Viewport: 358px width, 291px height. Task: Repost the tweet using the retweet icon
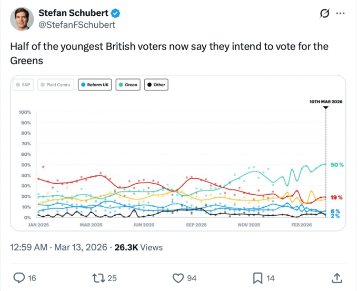click(x=98, y=277)
